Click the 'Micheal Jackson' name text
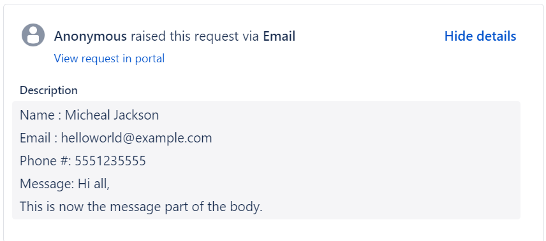Screen dimensions: 546x241 112,115
